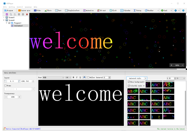Click the Device Connected status text
This screenshot has height=131, width=187.
(23, 129)
